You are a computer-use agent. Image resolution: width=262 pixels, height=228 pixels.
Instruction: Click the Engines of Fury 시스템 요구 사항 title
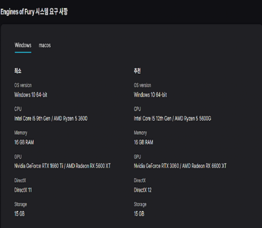pyautogui.click(x=34, y=12)
